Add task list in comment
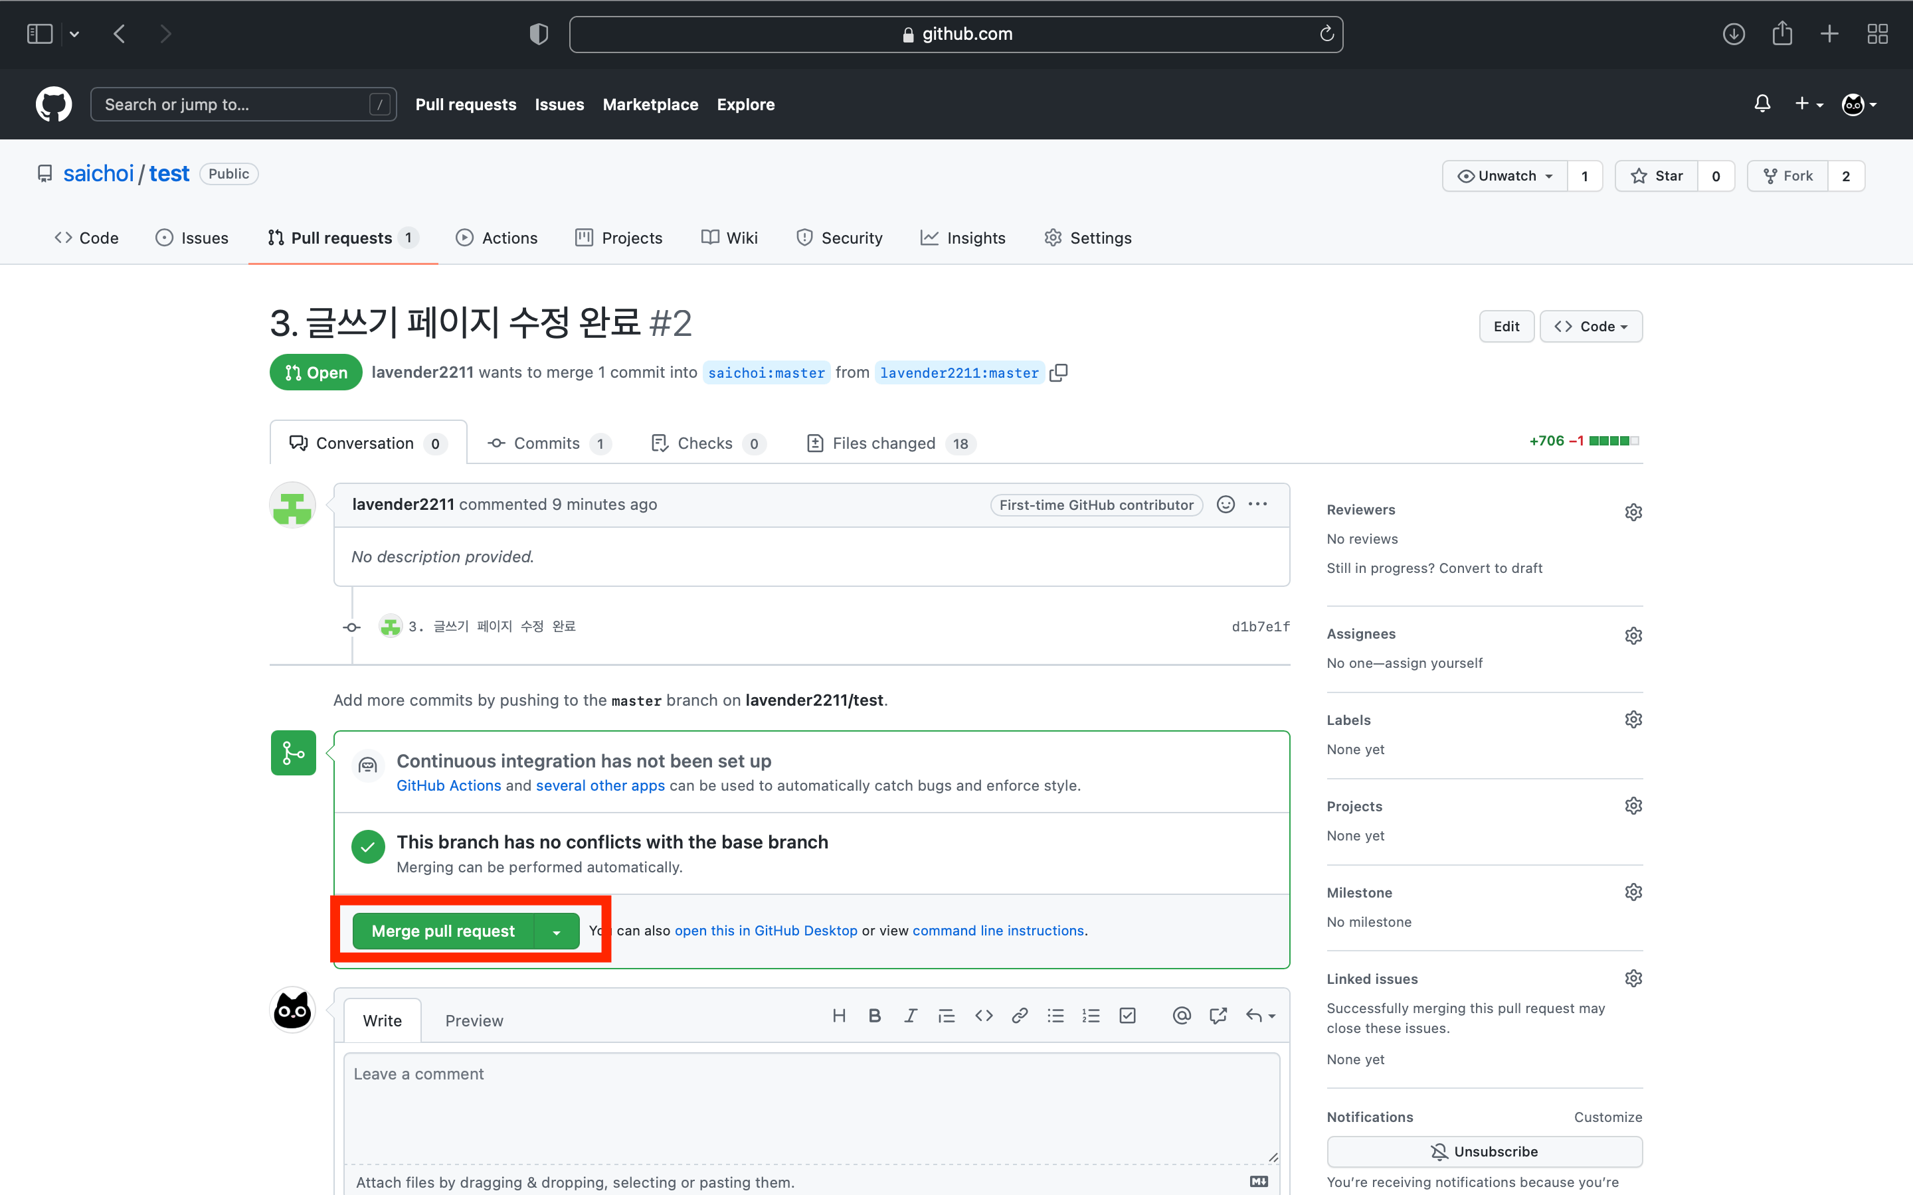Image resolution: width=1913 pixels, height=1195 pixels. tap(1127, 1016)
